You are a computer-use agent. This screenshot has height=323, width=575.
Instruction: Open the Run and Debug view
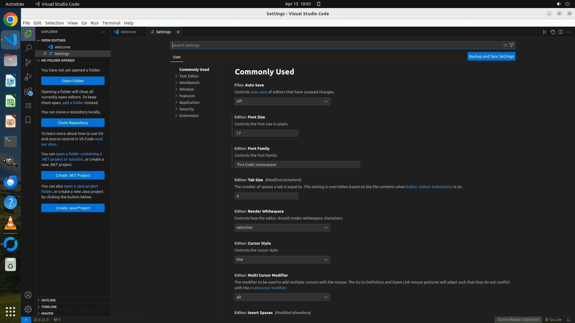(x=28, y=77)
